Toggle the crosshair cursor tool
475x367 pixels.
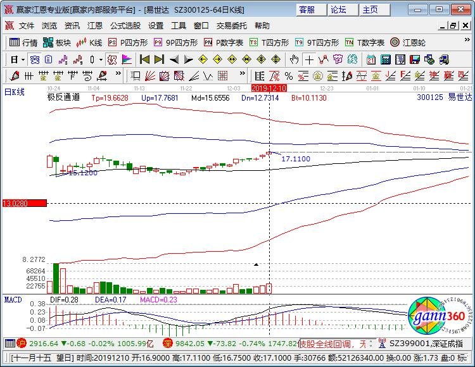coord(309,59)
